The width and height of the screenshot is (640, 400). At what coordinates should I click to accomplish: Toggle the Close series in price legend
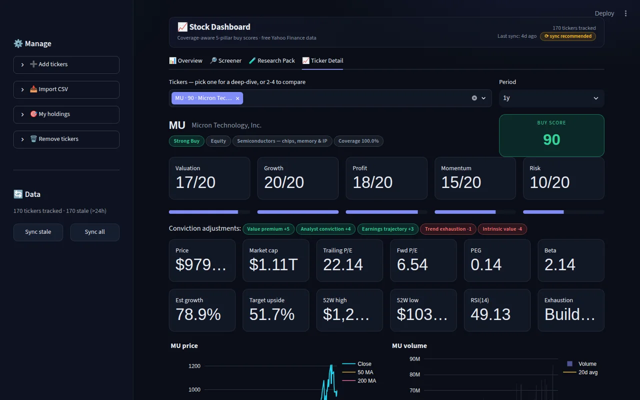(x=357, y=364)
